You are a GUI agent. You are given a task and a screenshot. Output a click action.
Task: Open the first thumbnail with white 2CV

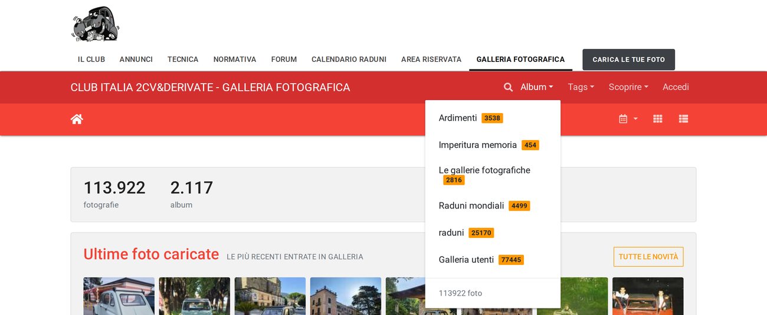pyautogui.click(x=119, y=296)
